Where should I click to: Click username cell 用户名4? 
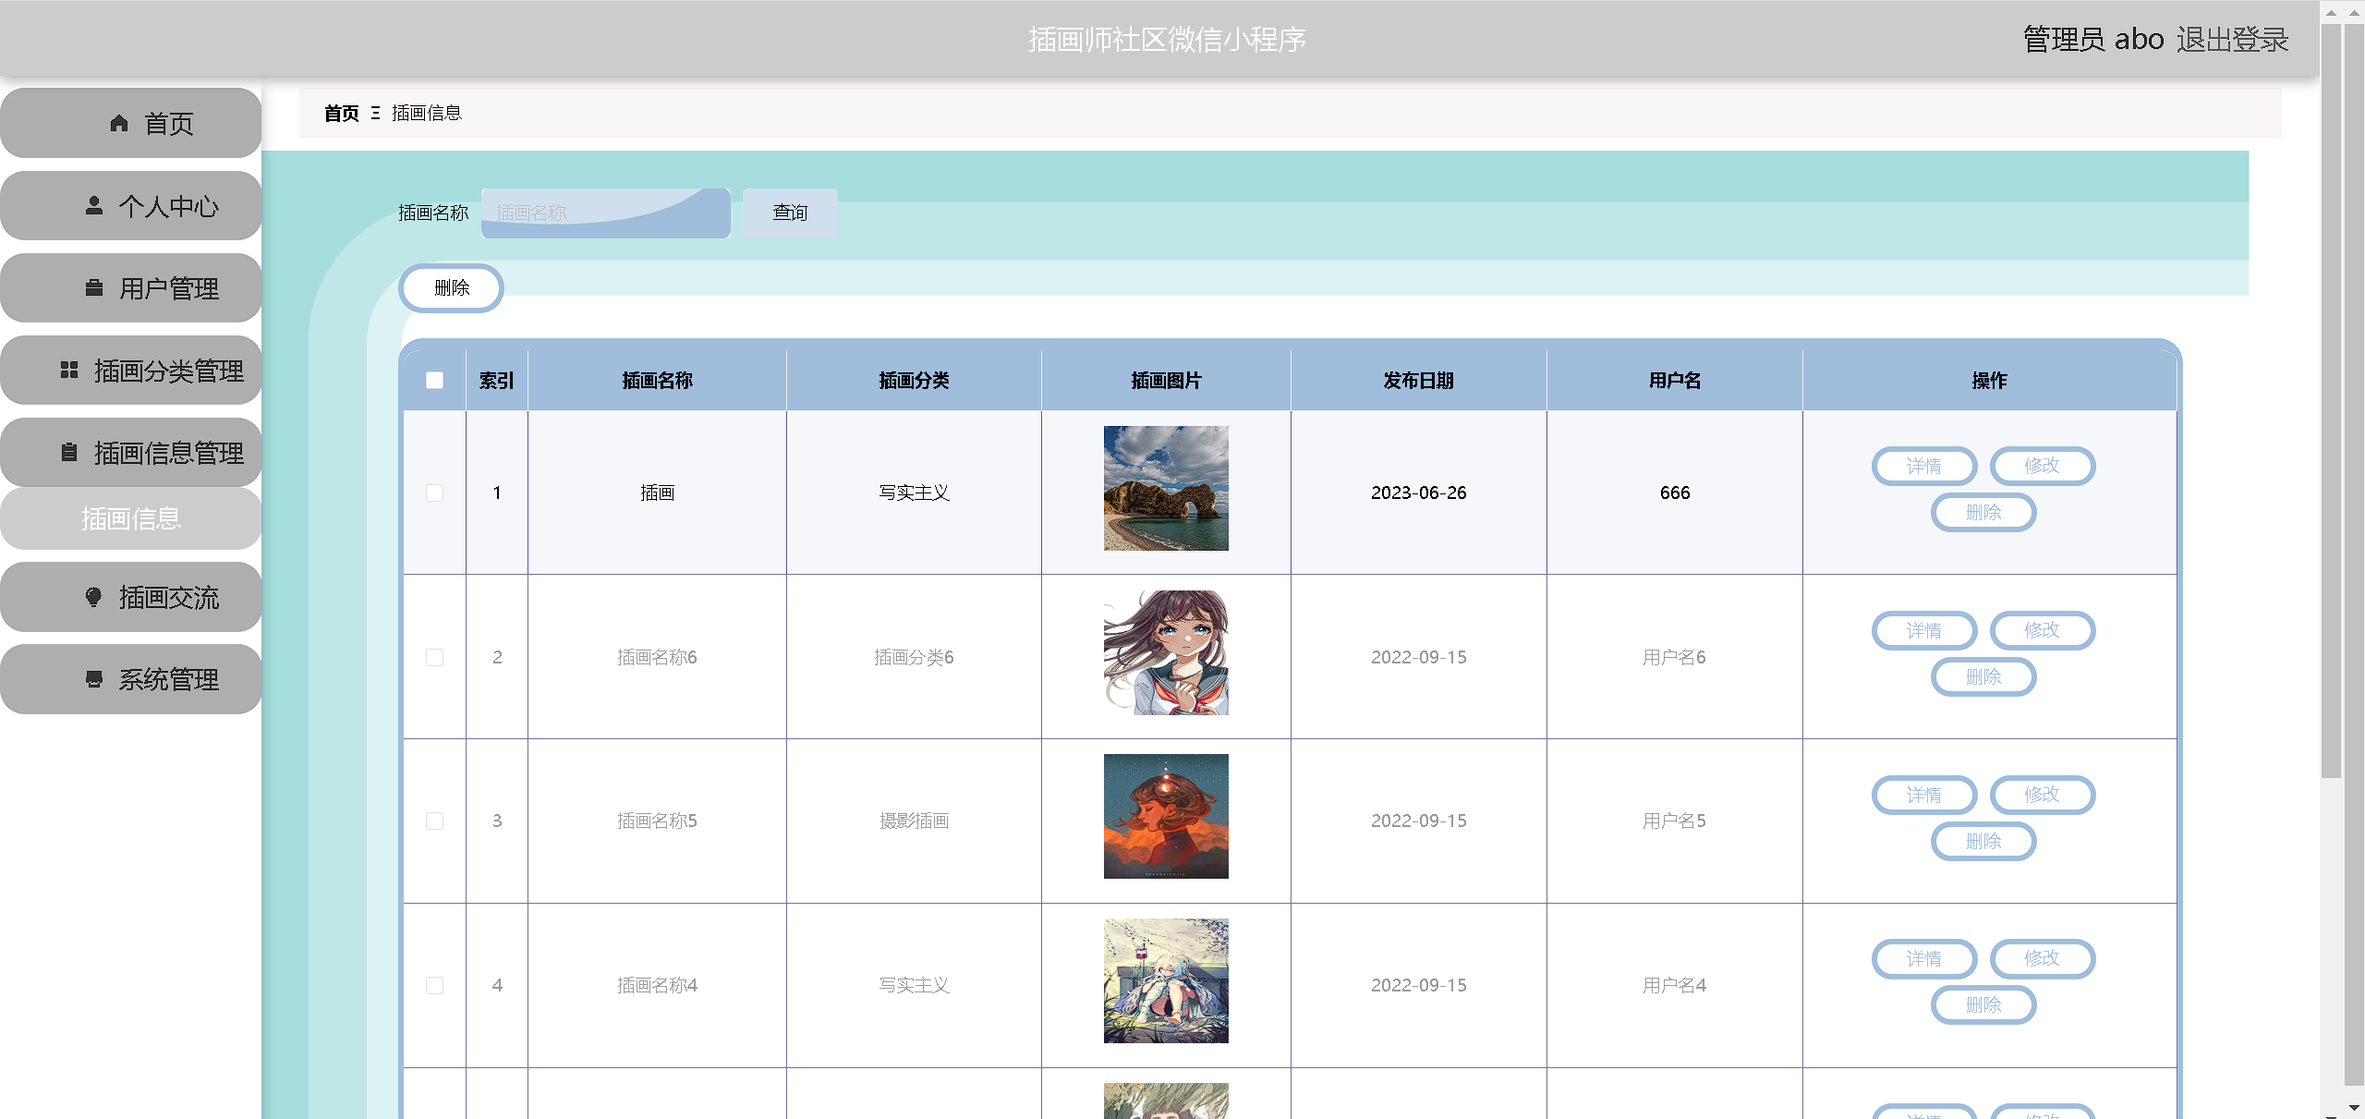click(1674, 985)
